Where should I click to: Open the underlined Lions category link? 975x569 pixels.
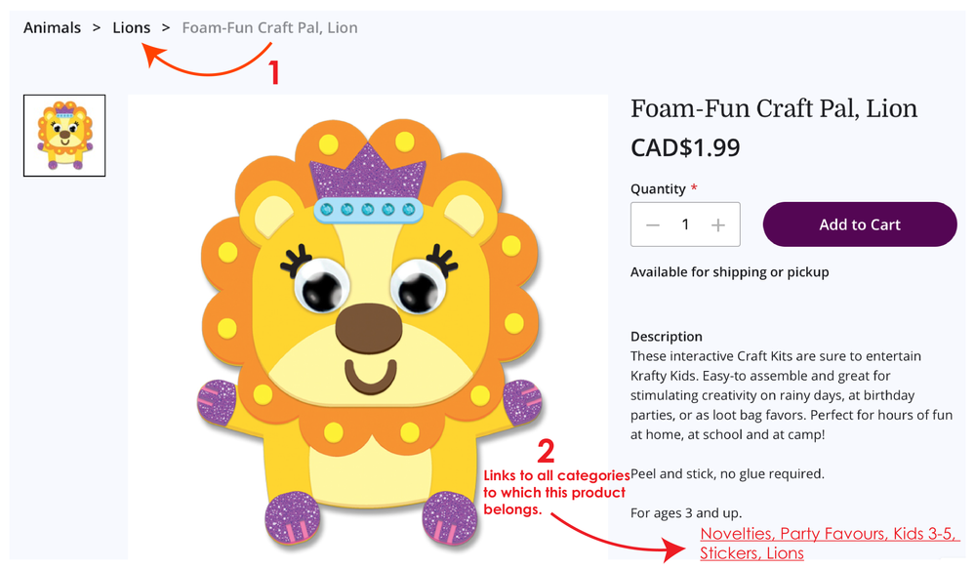coord(785,553)
